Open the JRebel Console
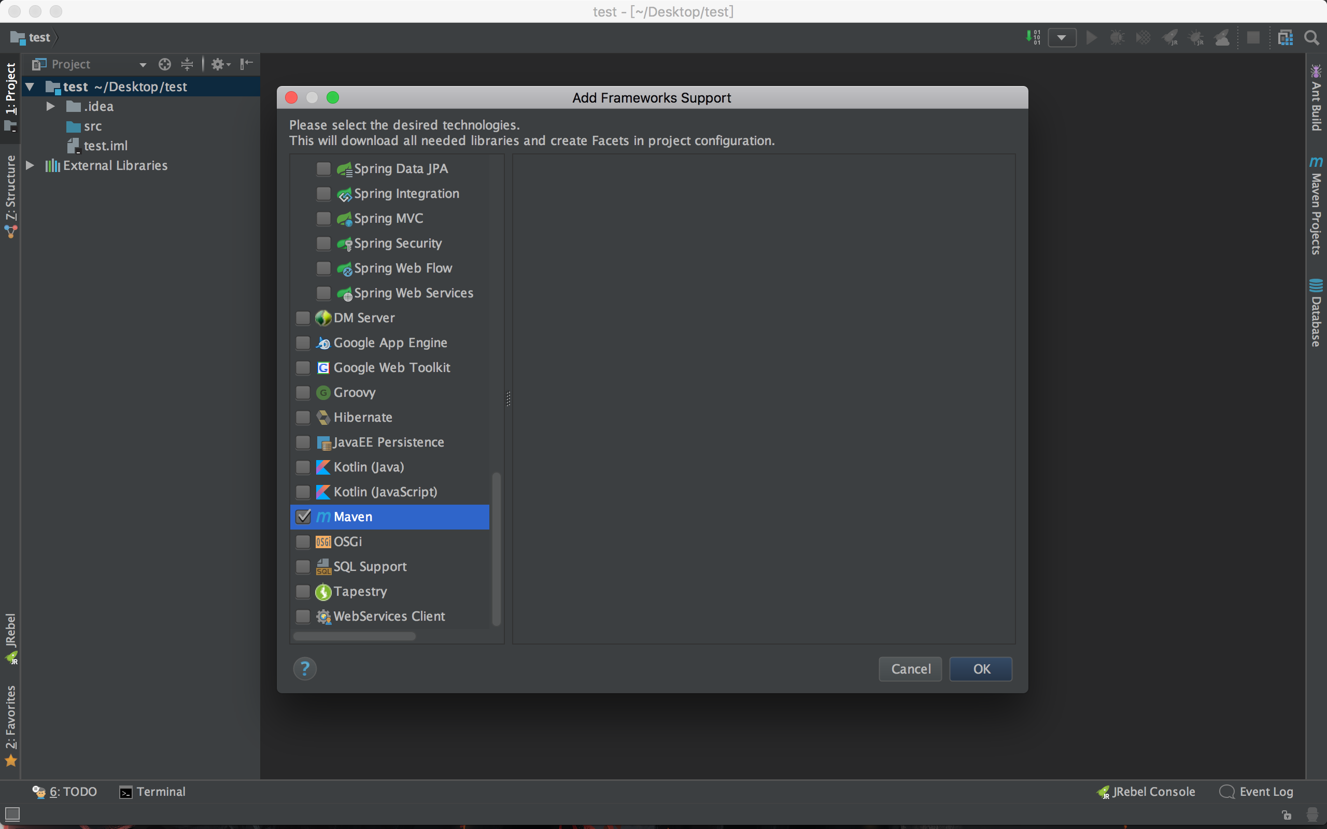 [1146, 792]
